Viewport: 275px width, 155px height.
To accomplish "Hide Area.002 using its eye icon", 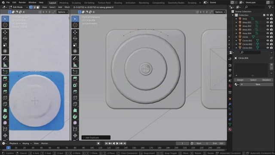I will 268,26.
